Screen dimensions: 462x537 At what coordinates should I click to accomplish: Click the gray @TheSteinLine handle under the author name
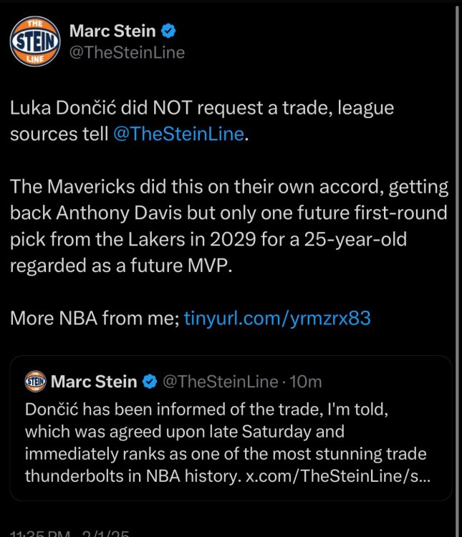click(x=127, y=52)
